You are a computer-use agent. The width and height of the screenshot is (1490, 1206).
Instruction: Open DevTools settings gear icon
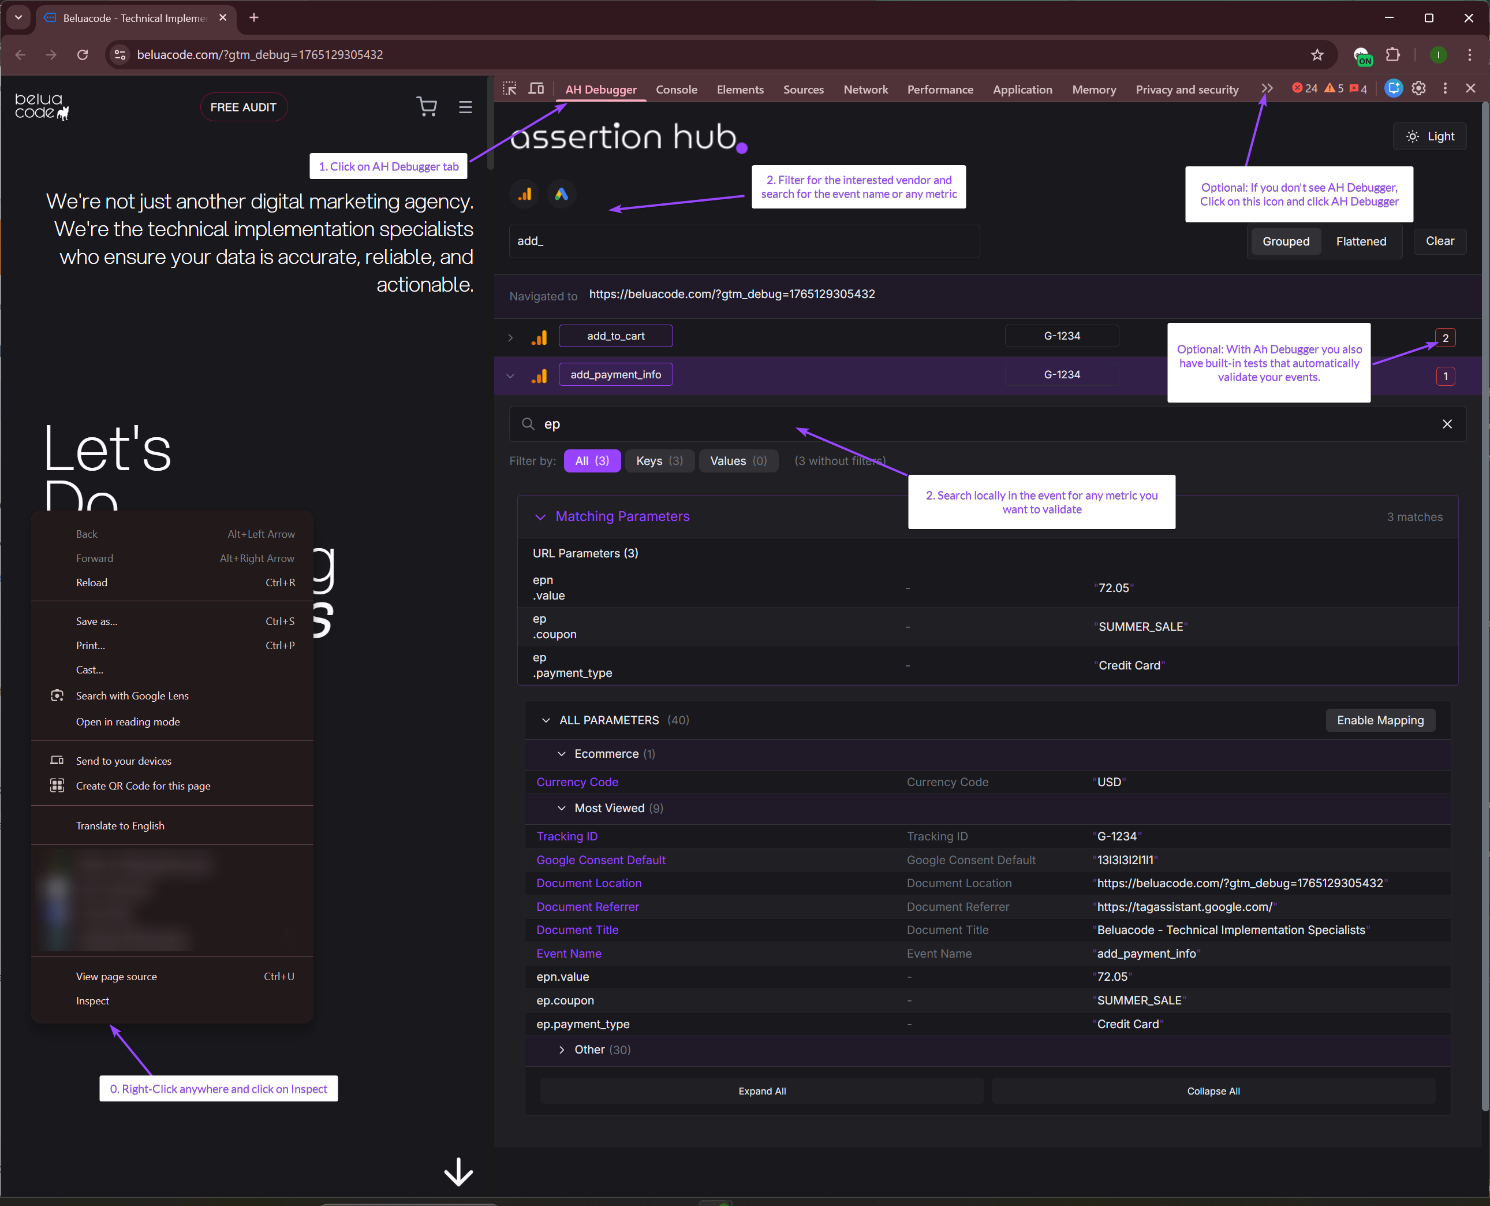pos(1418,88)
